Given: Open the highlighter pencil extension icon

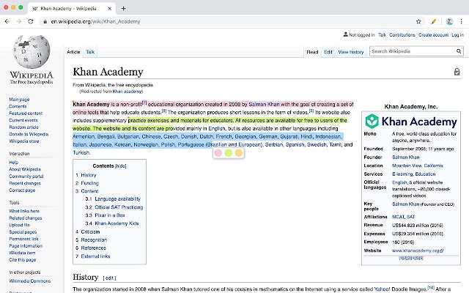Looking at the screenshot, I should click(x=433, y=21).
